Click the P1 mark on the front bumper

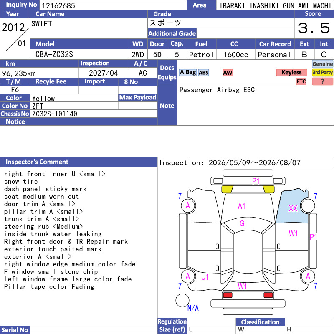tap(256, 181)
